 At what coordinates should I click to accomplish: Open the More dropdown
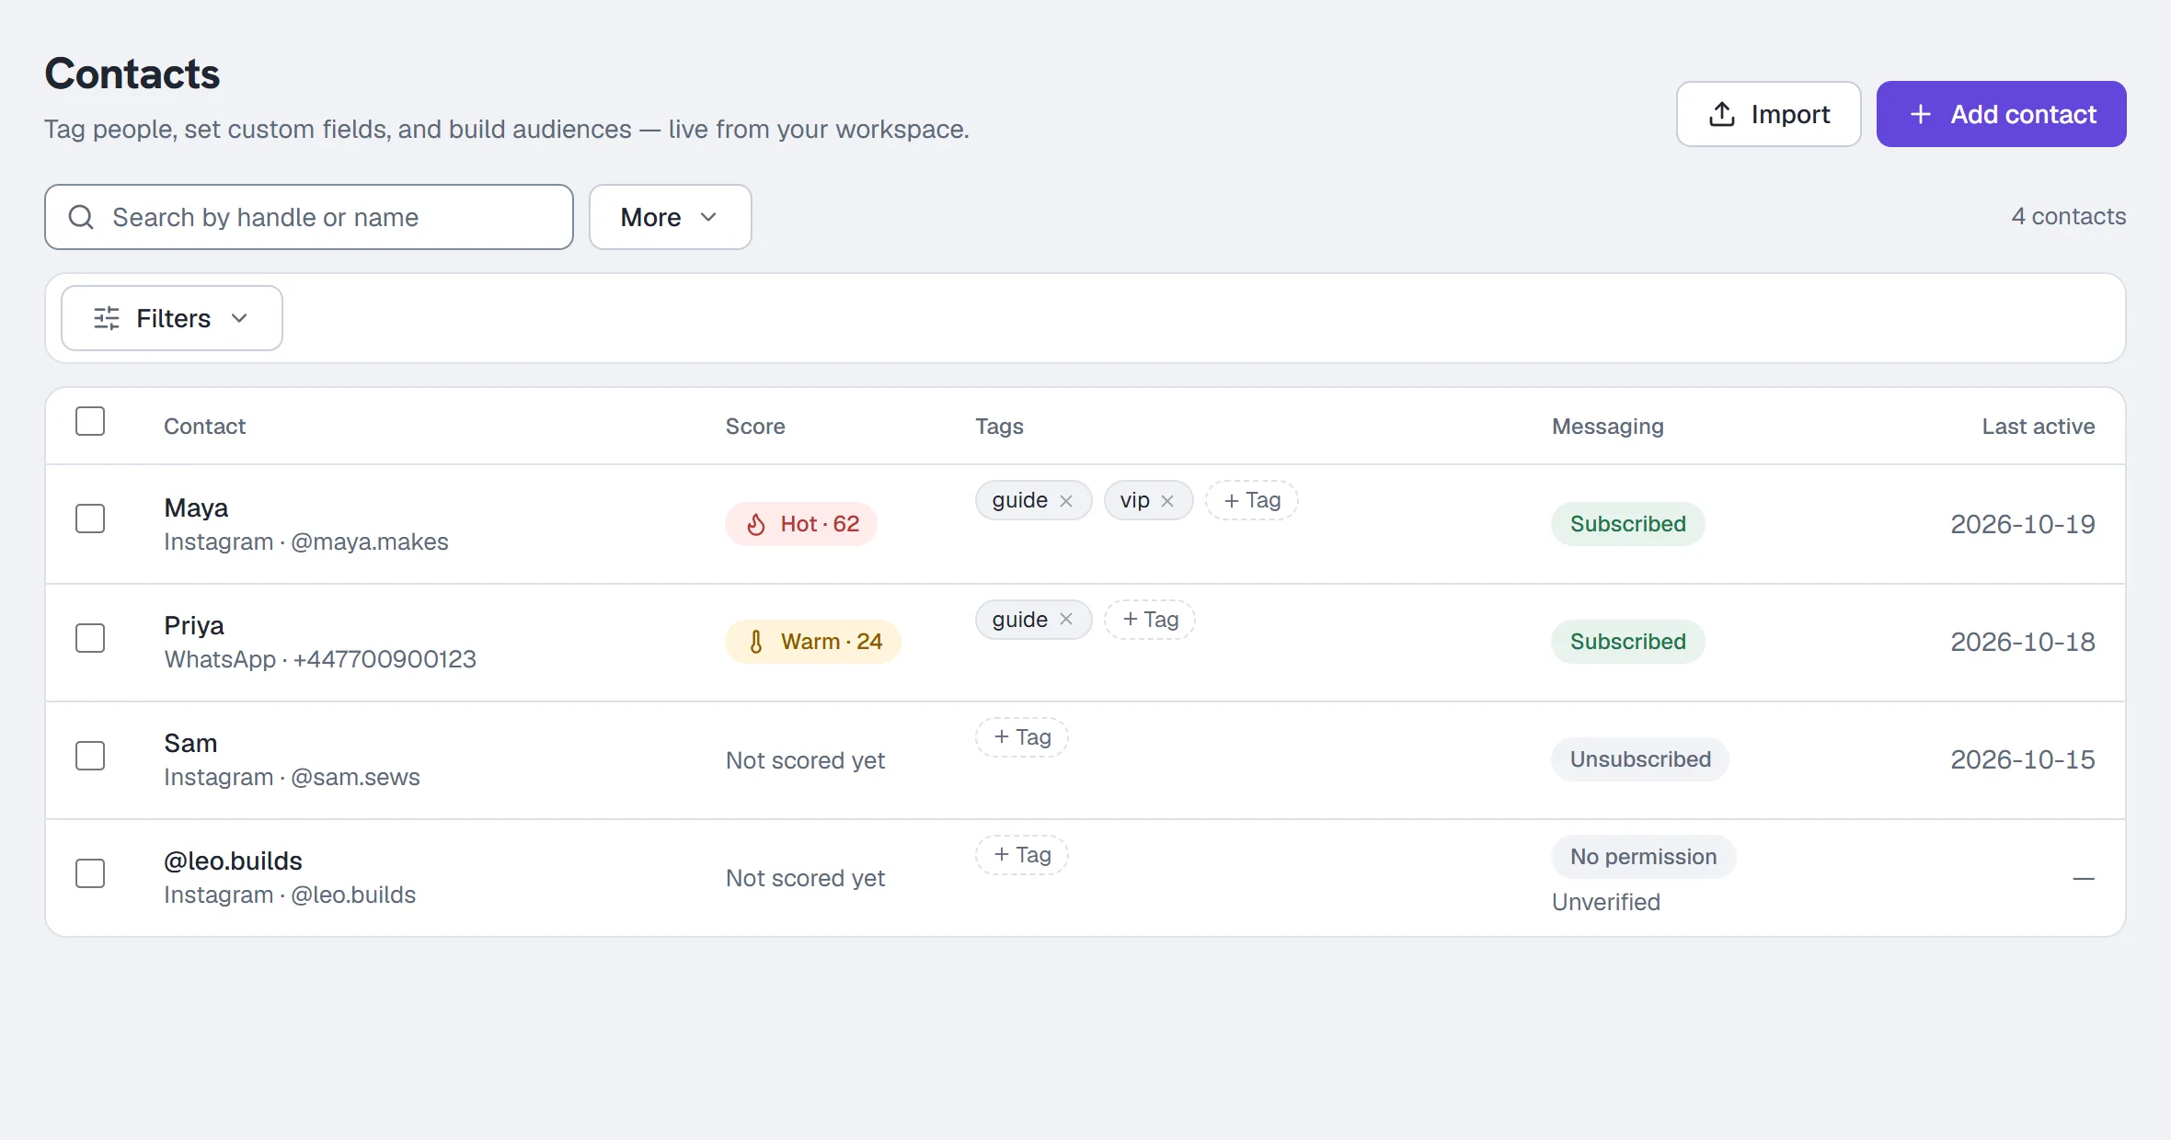pyautogui.click(x=671, y=217)
